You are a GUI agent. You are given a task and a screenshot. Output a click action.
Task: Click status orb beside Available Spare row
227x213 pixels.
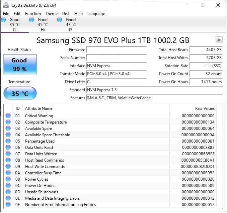[x=8, y=129]
